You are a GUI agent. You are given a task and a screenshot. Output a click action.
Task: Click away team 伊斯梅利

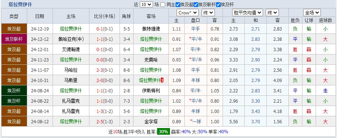tap(151, 91)
